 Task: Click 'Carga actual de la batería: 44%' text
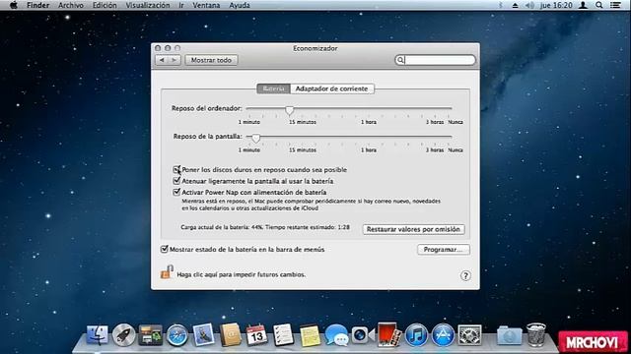[222, 227]
